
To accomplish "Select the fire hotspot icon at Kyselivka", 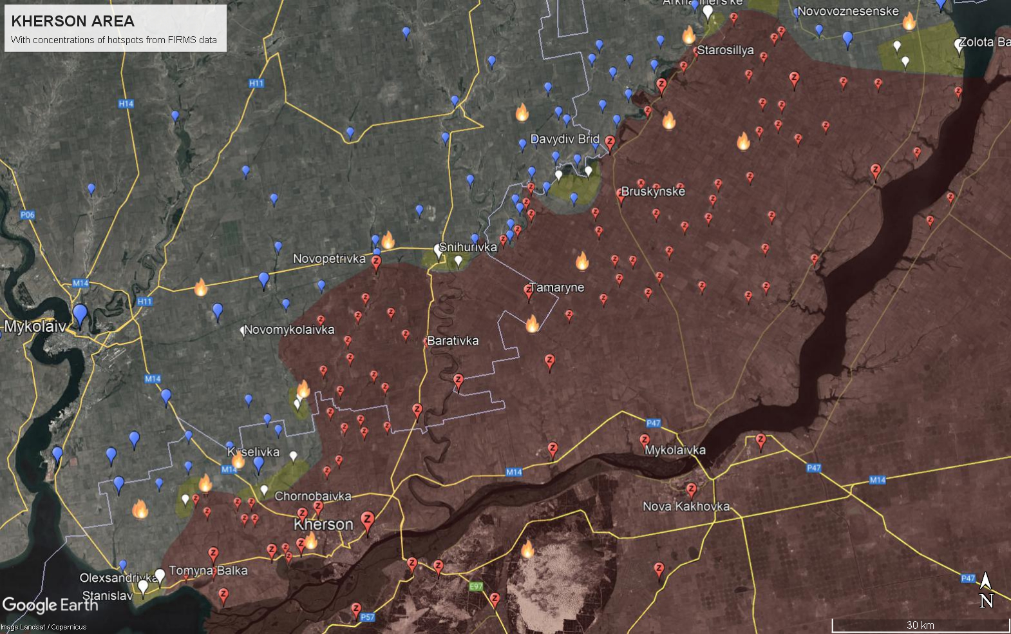I will pos(238,460).
